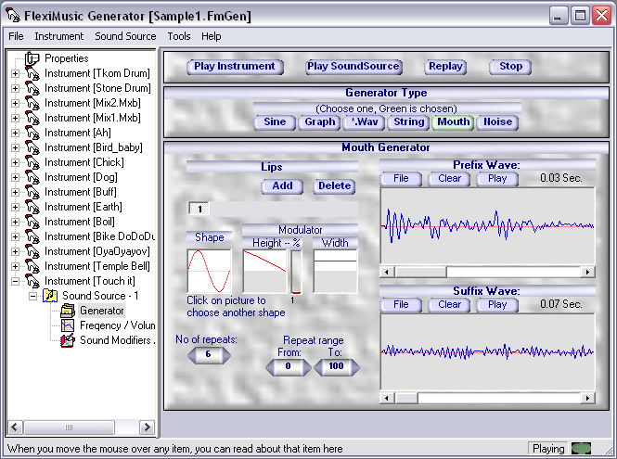Click the Sound Modifiers icon
Image resolution: width=617 pixels, height=459 pixels.
tap(68, 340)
